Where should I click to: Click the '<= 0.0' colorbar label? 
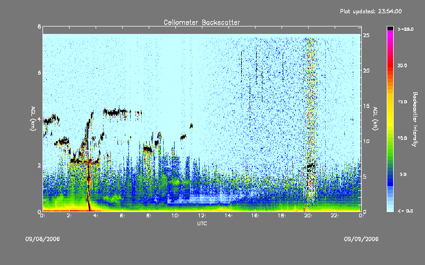pyautogui.click(x=405, y=211)
